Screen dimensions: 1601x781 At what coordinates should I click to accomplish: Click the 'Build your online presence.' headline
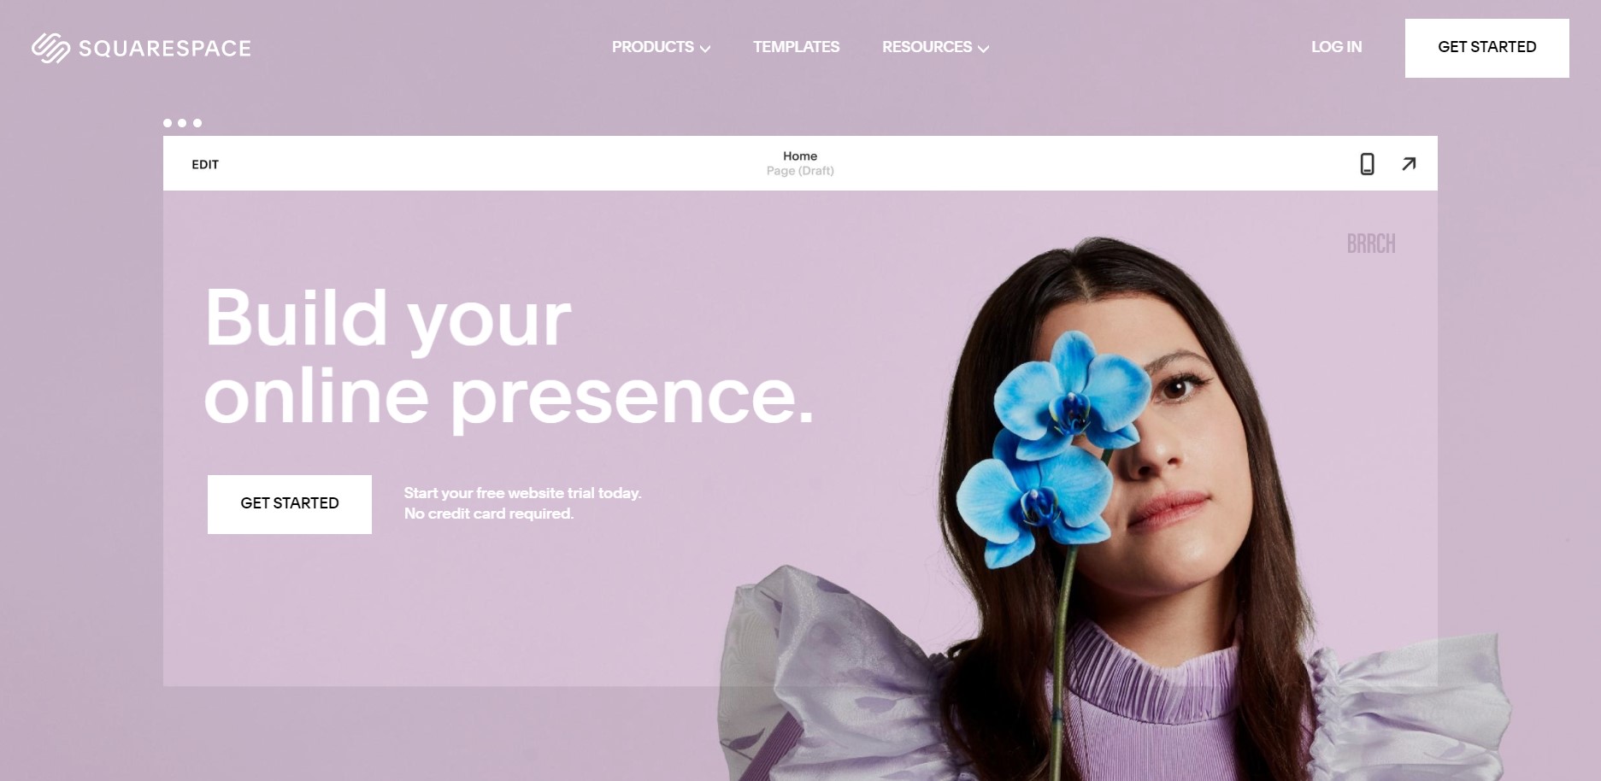pos(509,356)
